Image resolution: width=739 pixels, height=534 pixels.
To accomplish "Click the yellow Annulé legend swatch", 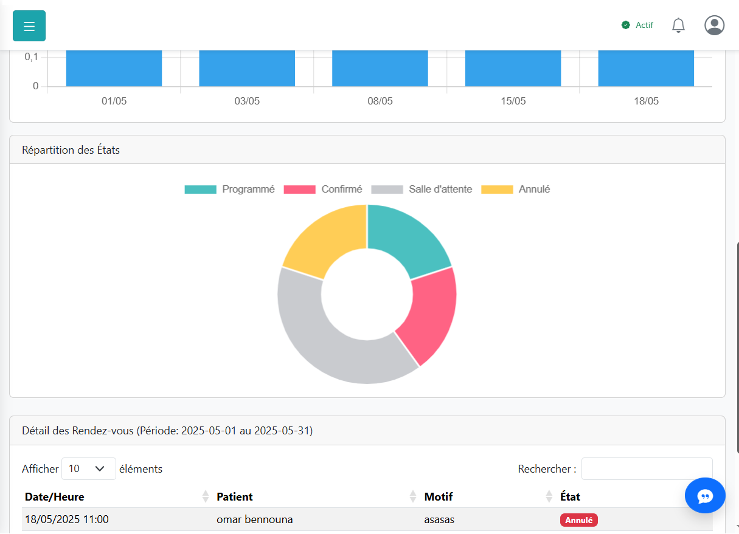I will [x=497, y=190].
